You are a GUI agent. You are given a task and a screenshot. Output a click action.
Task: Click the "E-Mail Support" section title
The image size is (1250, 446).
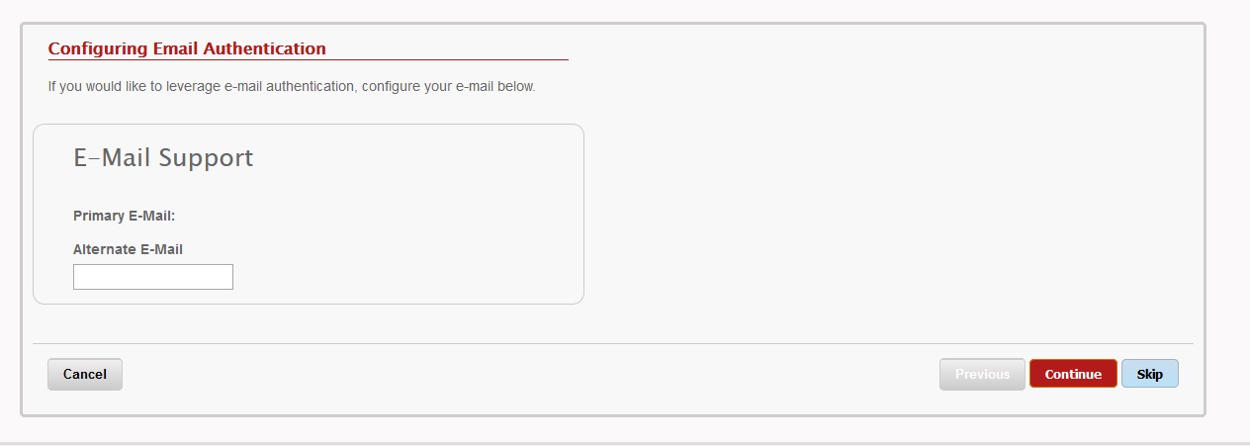(x=163, y=157)
